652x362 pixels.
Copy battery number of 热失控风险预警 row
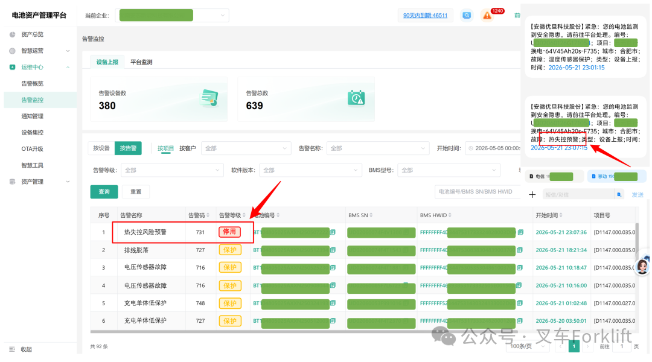[333, 232]
